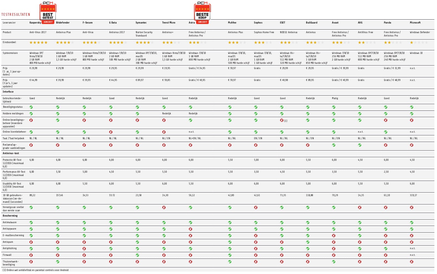This screenshot has width=437, height=274.
Task: Select the Sophos Home Free product cell
Action: click(x=264, y=32)
